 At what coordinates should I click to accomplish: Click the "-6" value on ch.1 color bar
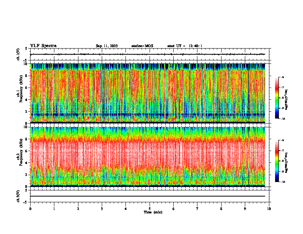click(282, 77)
